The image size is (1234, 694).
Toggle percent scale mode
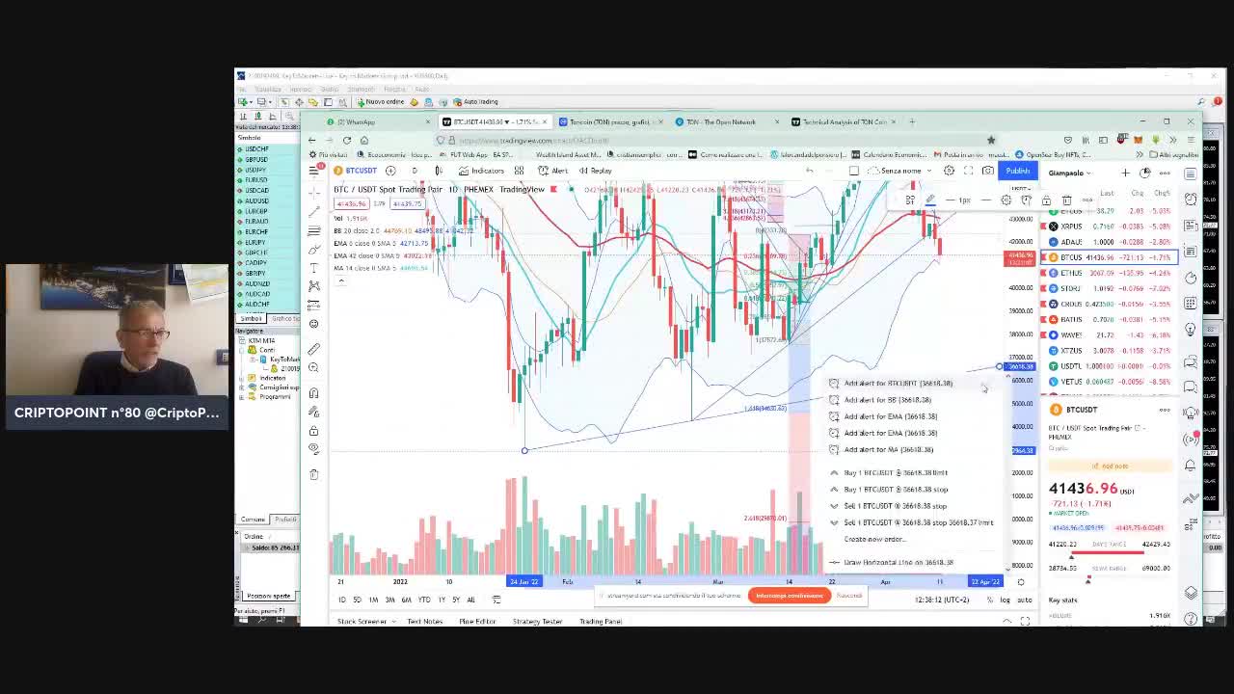coord(989,600)
